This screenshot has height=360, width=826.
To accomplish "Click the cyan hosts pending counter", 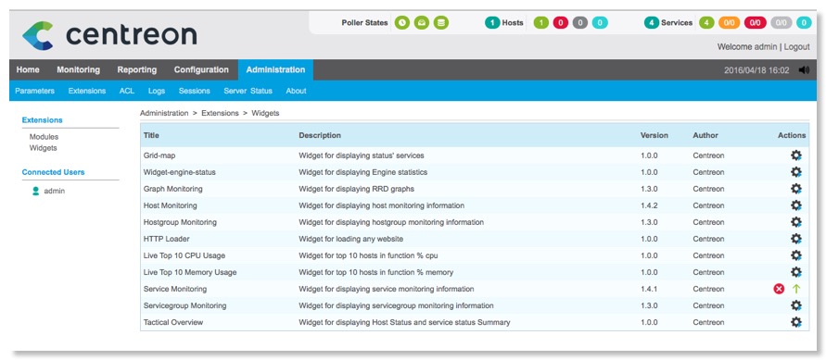I will pos(600,22).
